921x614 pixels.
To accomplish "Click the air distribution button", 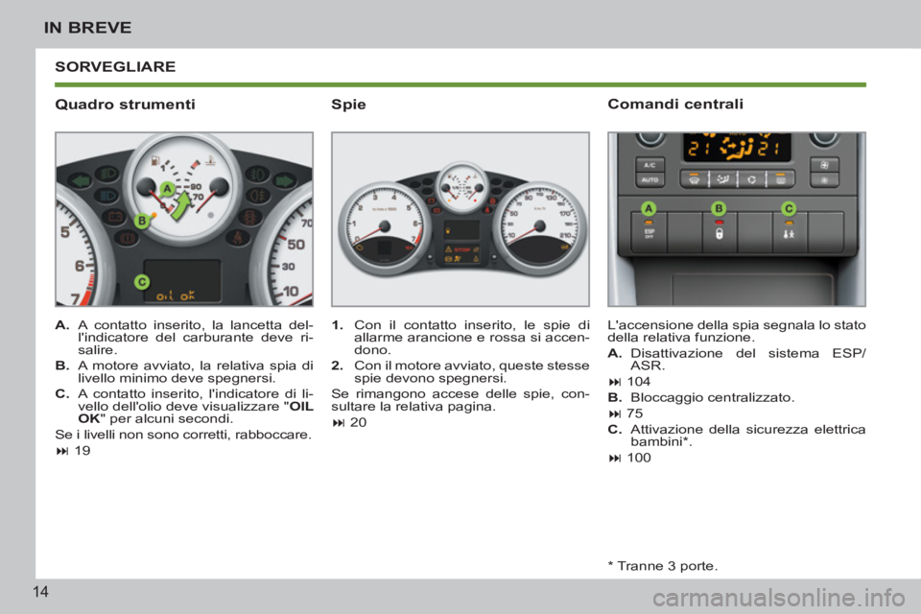I will coord(723,179).
